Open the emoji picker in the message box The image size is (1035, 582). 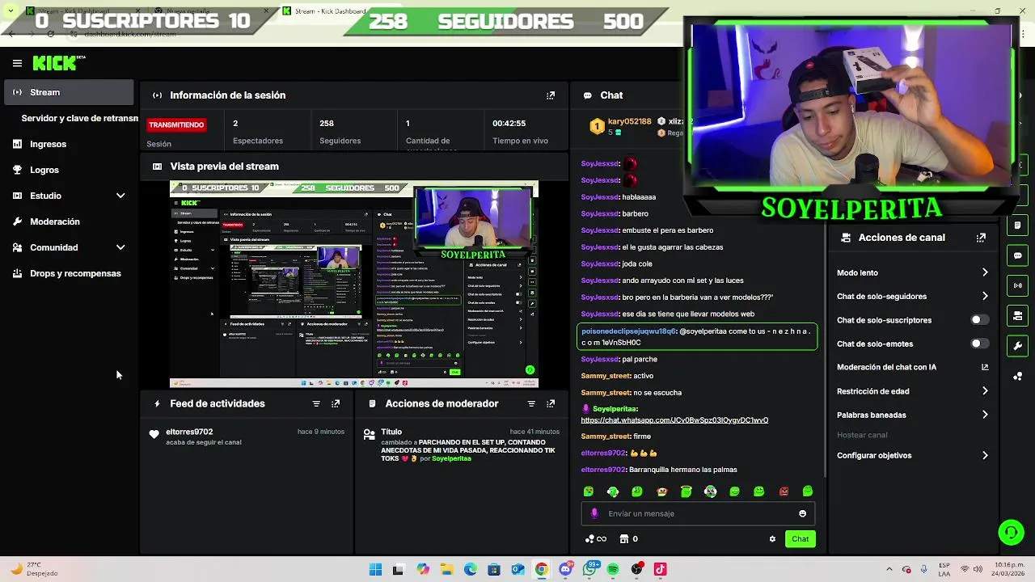click(802, 513)
